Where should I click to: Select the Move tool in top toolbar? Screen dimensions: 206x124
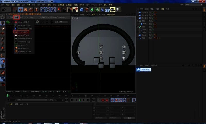pyautogui.click(x=21, y=10)
